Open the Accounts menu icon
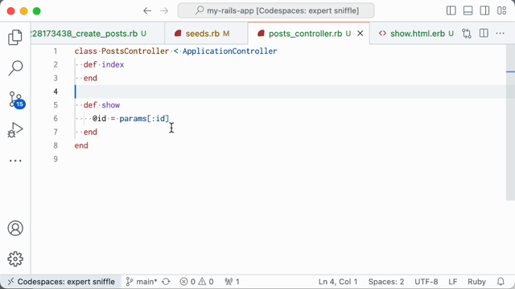Image resolution: width=515 pixels, height=289 pixels. tap(15, 228)
